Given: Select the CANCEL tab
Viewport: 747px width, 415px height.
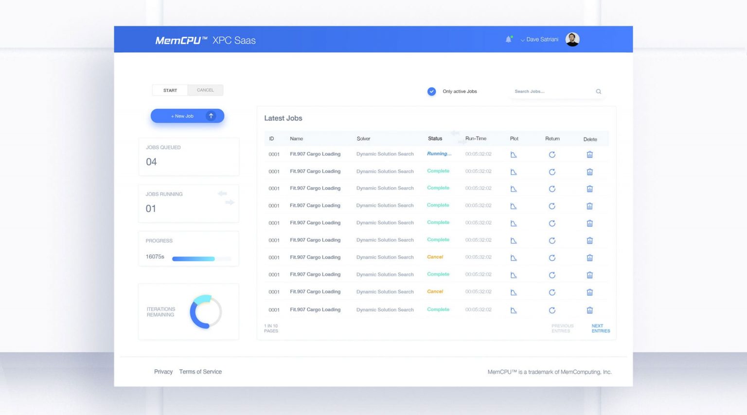Looking at the screenshot, I should [x=205, y=90].
